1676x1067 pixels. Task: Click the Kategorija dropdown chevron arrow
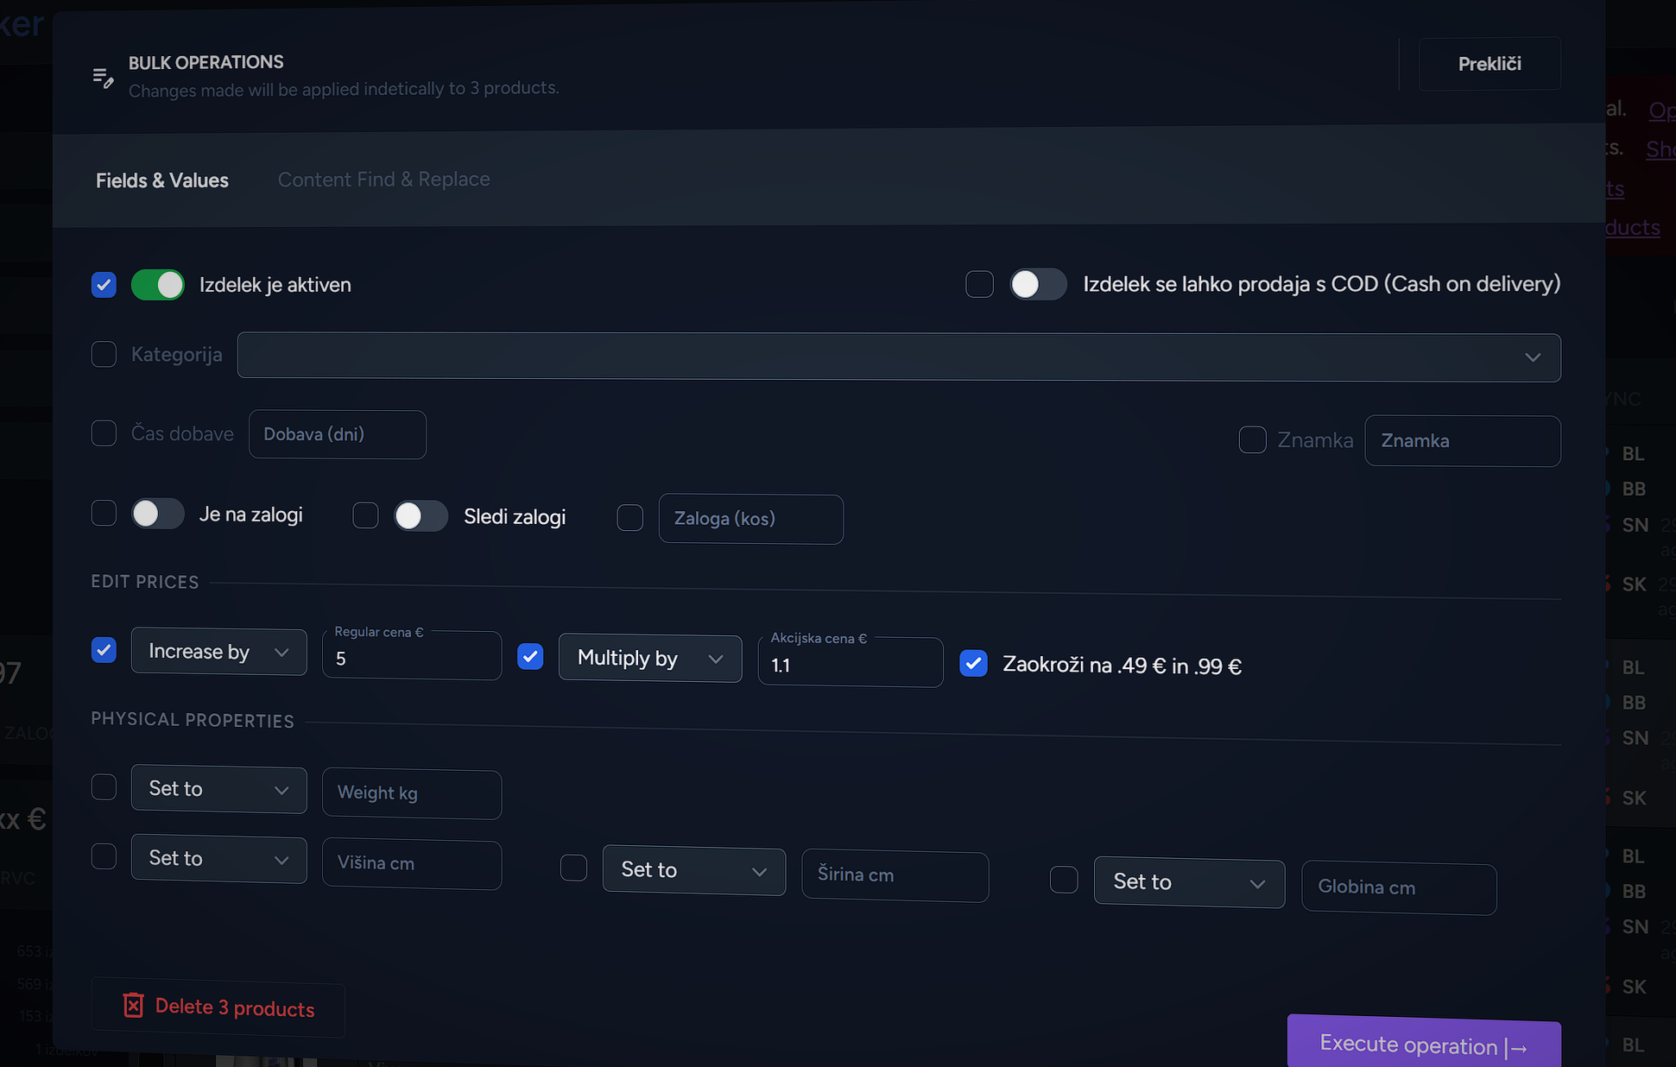(x=1532, y=357)
